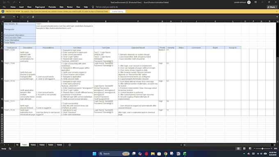Open the Data ribbon tab
The width and height of the screenshot is (279, 157).
(x=62, y=7)
